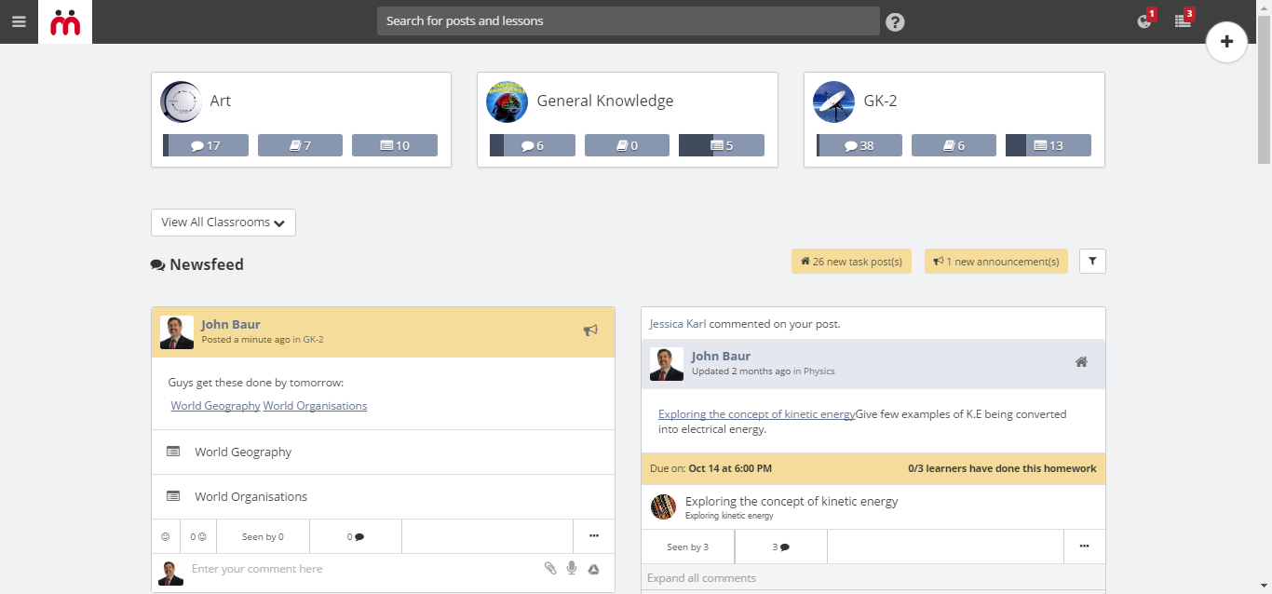Open GK-2 classroom's 6 lessons
Viewport: 1272px width, 594px height.
coord(954,145)
